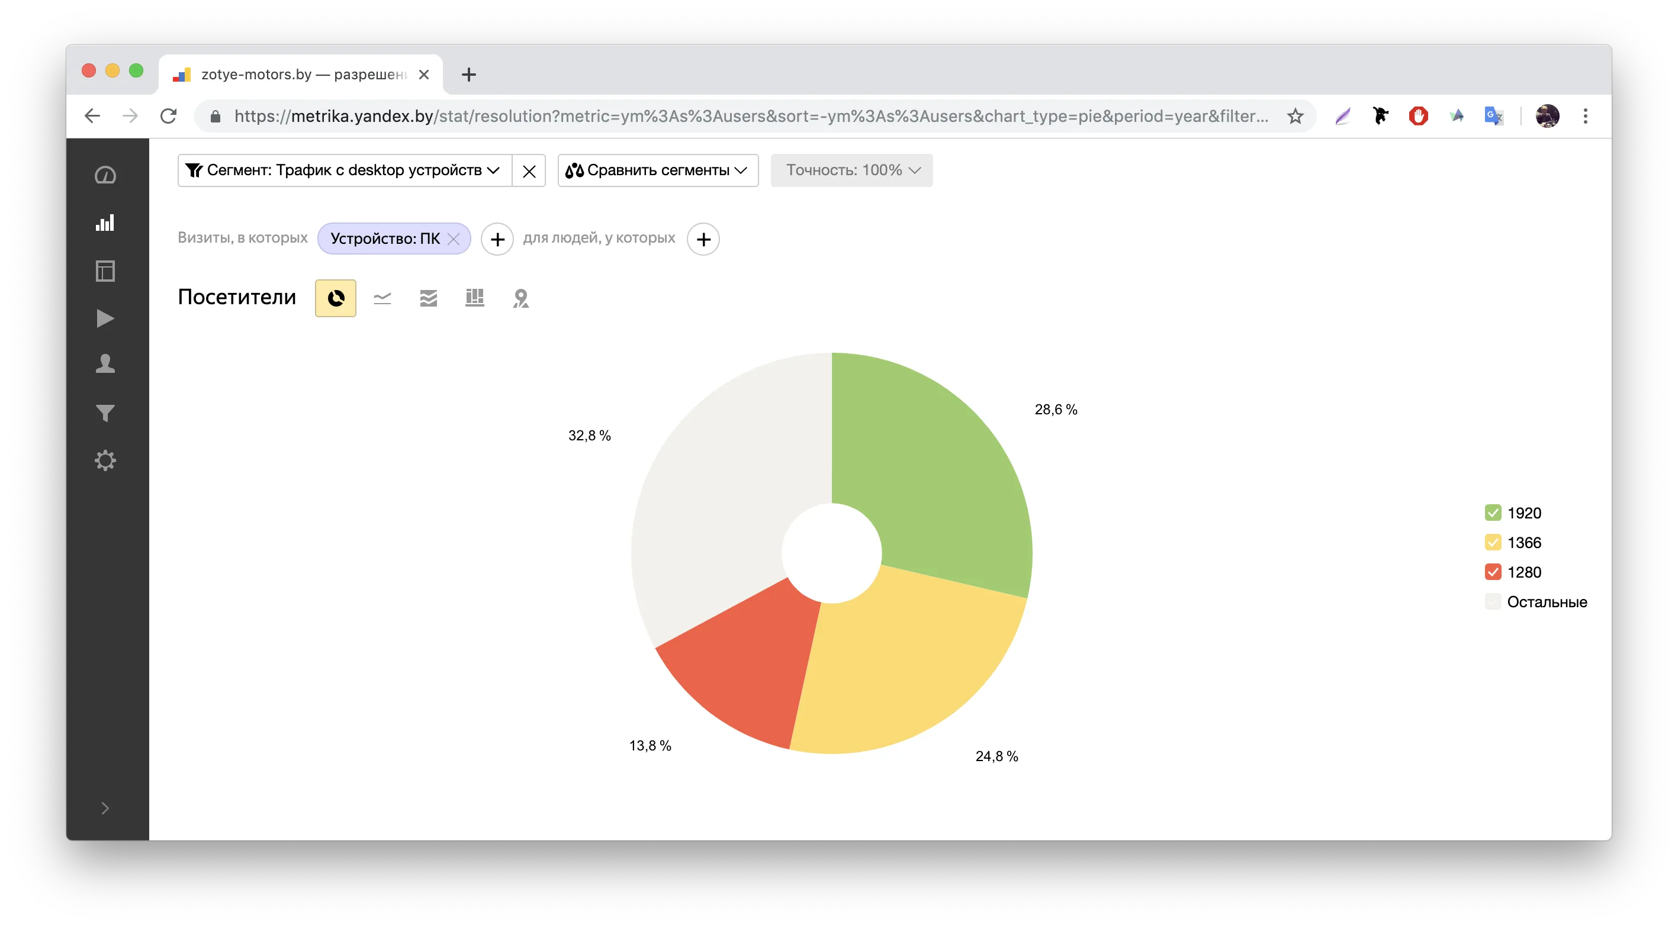Open the Reports bar chart sidebar icon
This screenshot has height=928, width=1678.
[x=105, y=223]
